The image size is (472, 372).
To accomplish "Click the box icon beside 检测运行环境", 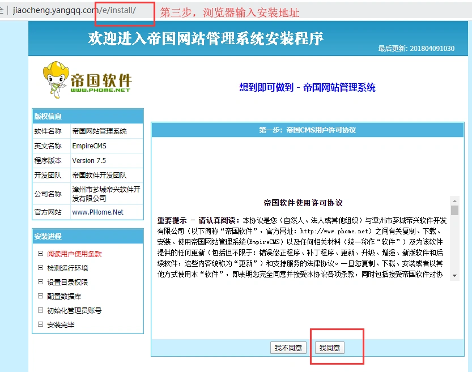I will pyautogui.click(x=40, y=268).
